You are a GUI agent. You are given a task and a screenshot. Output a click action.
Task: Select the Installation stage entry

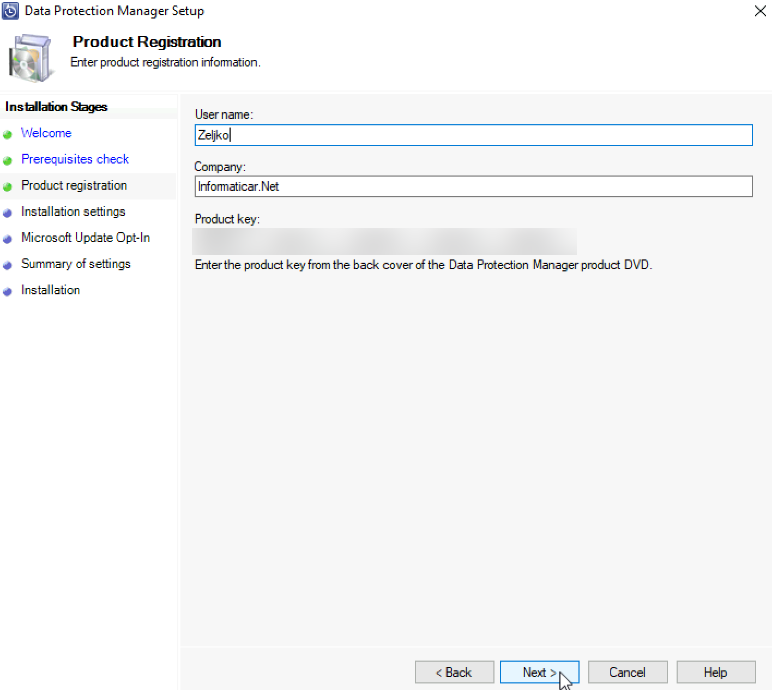pyautogui.click(x=51, y=290)
